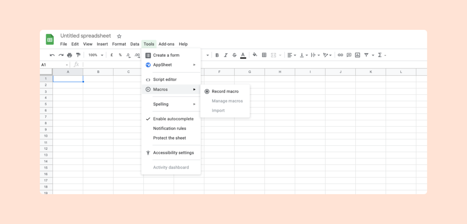This screenshot has height=224, width=467.
Task: Click the Macros play-circle icon in Tools menu
Action: click(x=148, y=89)
